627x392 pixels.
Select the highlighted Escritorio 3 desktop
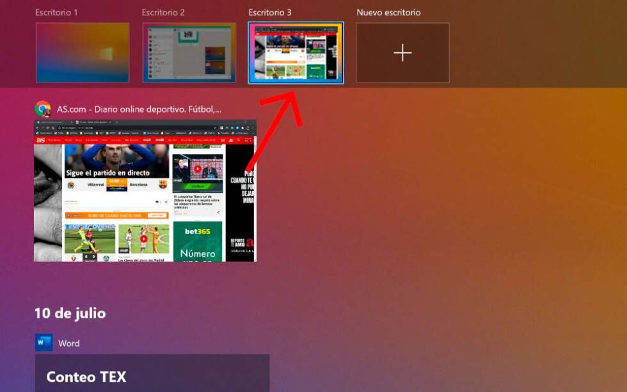[296, 52]
